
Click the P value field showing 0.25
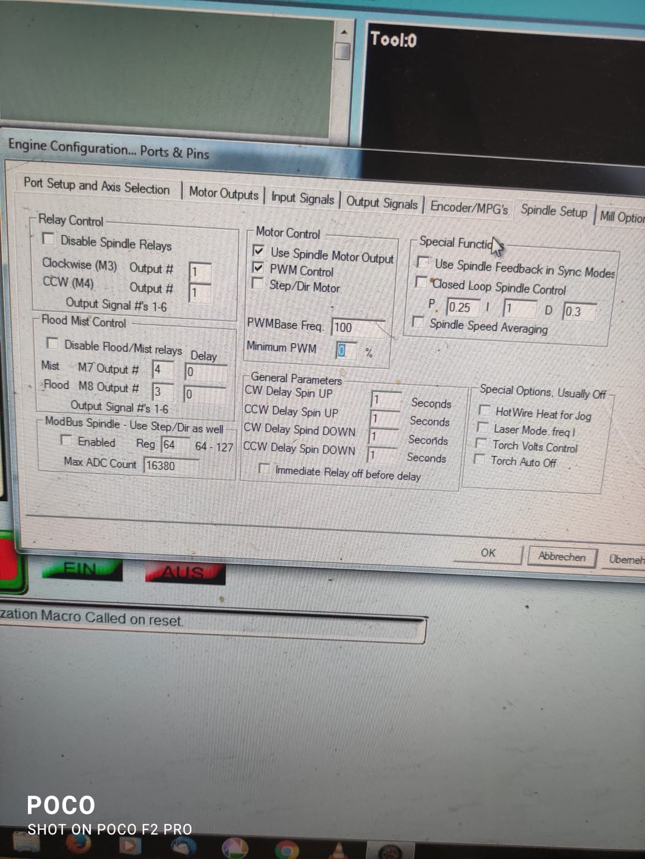point(462,308)
